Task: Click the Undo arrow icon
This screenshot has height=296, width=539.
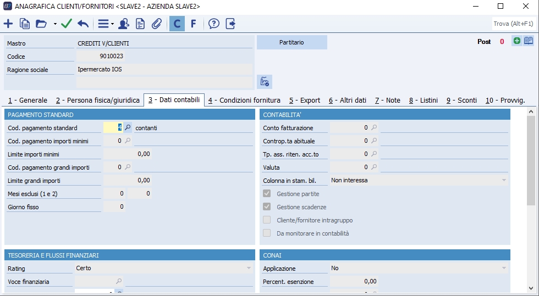Action: click(83, 24)
